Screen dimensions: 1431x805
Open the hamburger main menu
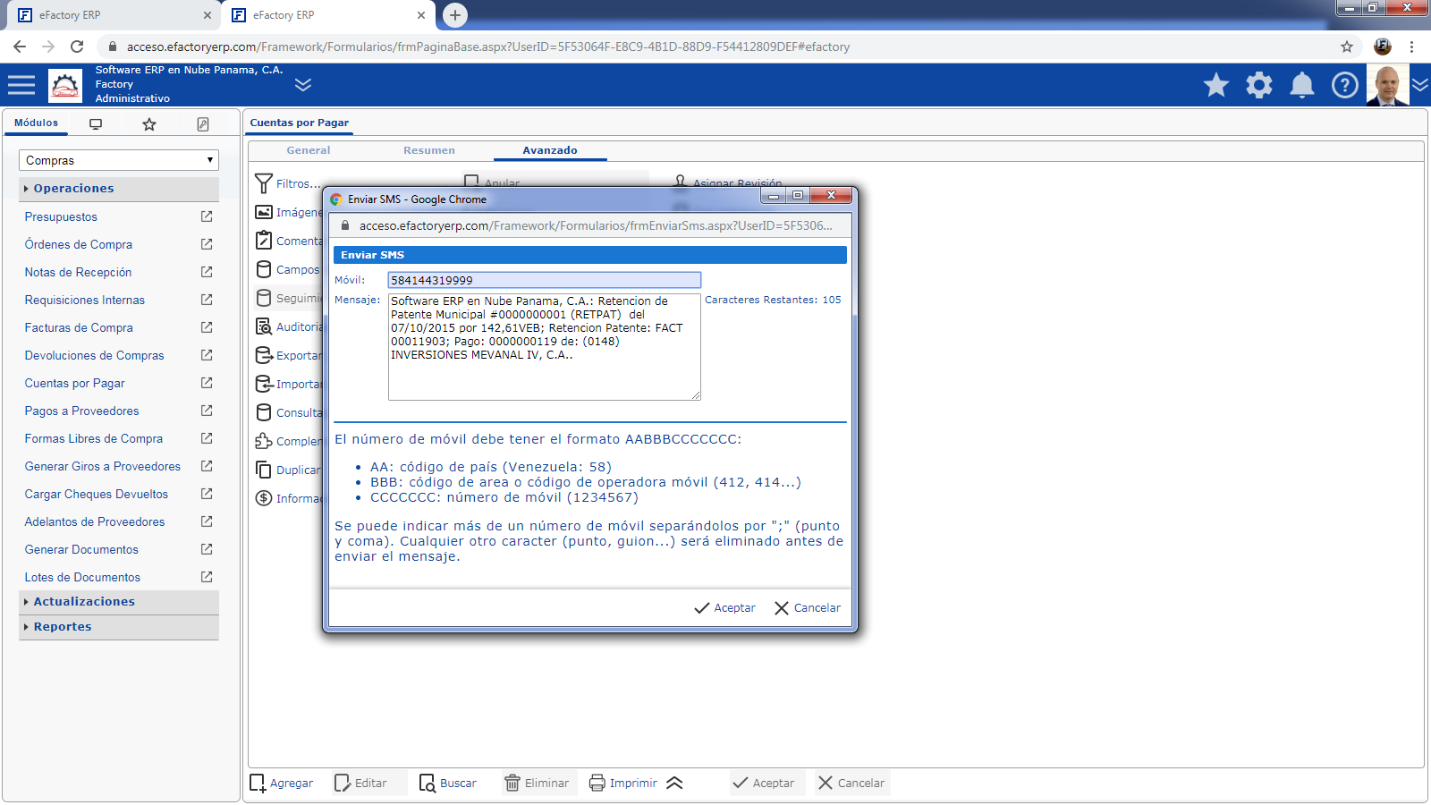[x=21, y=85]
